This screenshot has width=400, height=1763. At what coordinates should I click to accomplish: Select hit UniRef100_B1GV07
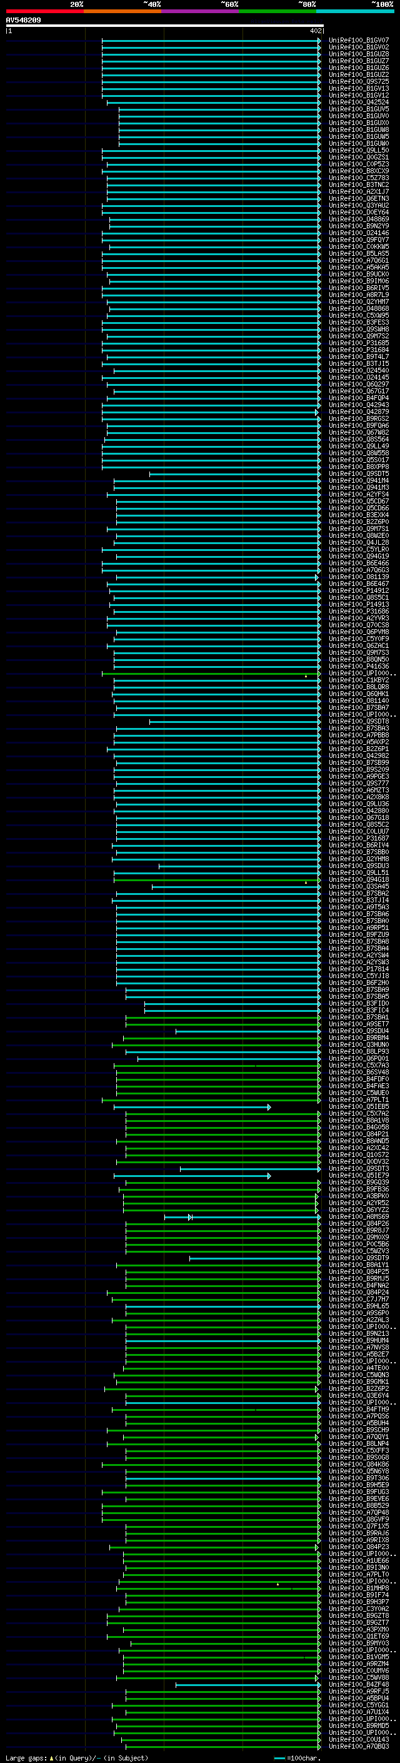tap(359, 41)
